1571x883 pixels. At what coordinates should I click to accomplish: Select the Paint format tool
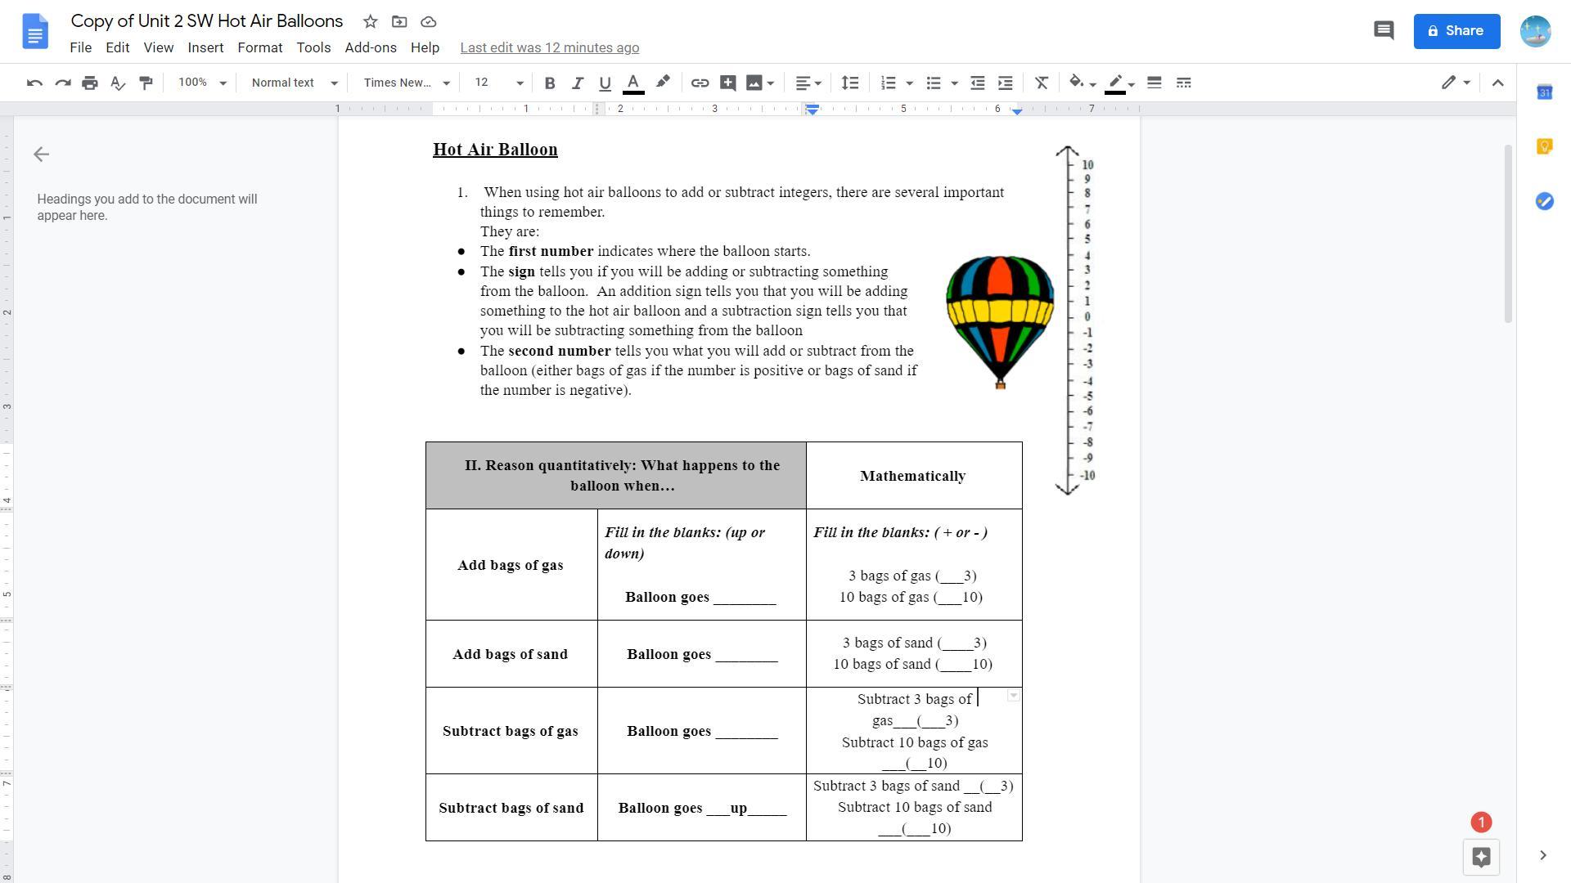(x=146, y=83)
